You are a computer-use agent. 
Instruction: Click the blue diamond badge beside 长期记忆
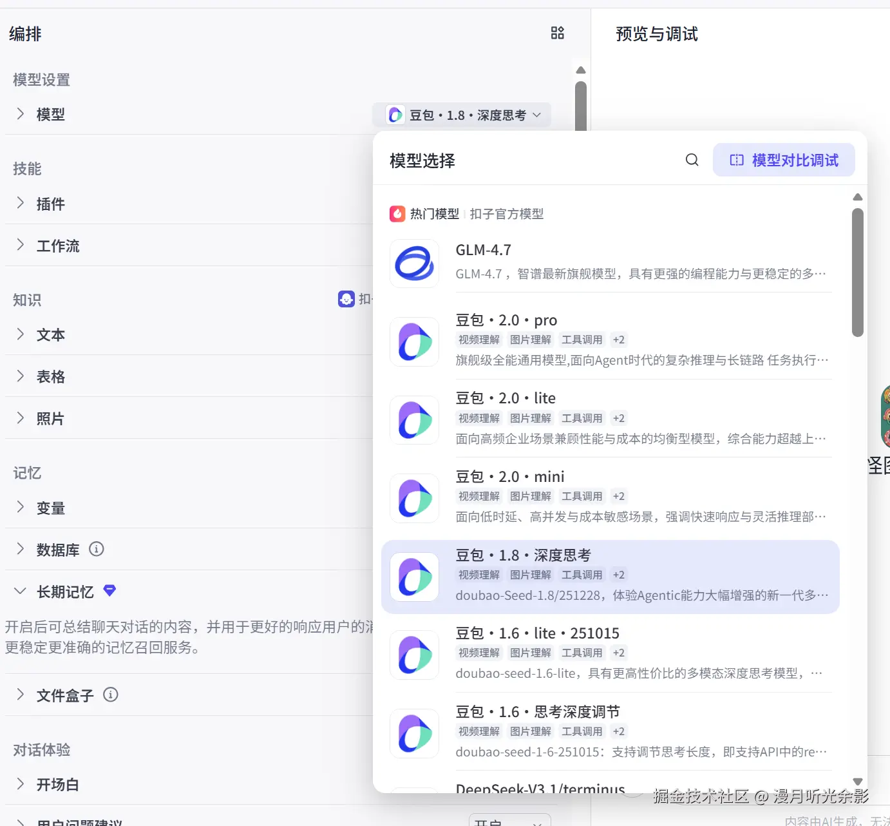click(109, 590)
